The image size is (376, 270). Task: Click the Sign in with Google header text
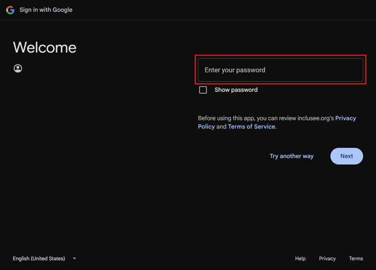(46, 10)
